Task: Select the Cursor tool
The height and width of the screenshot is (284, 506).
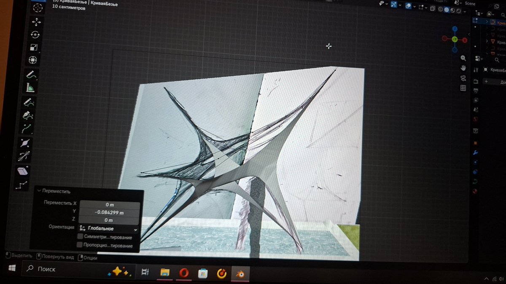Action: (x=38, y=8)
